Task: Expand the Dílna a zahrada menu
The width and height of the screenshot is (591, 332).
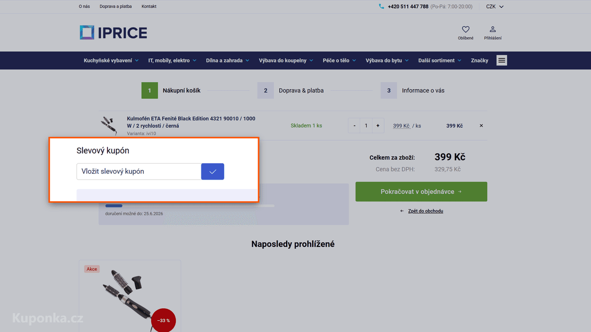Action: tap(228, 60)
